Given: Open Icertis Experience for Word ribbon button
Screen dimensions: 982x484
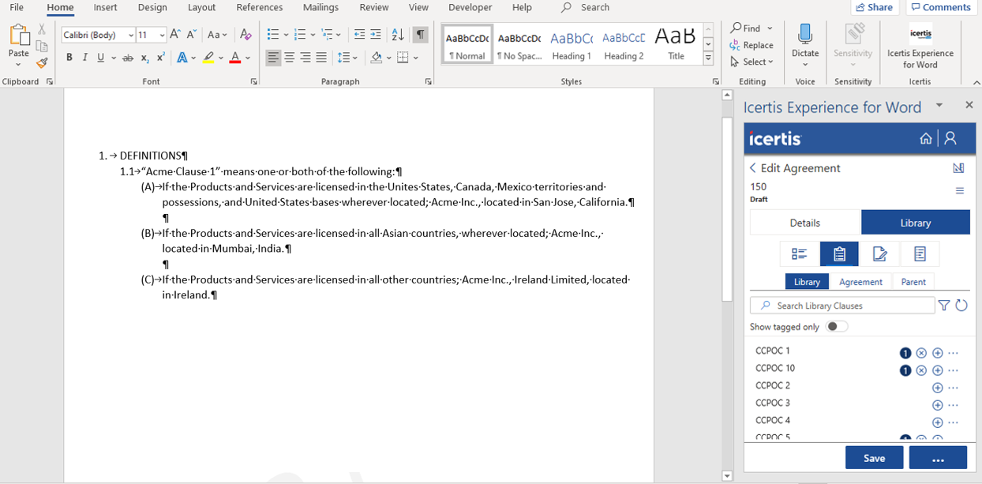Looking at the screenshot, I should coord(920,47).
